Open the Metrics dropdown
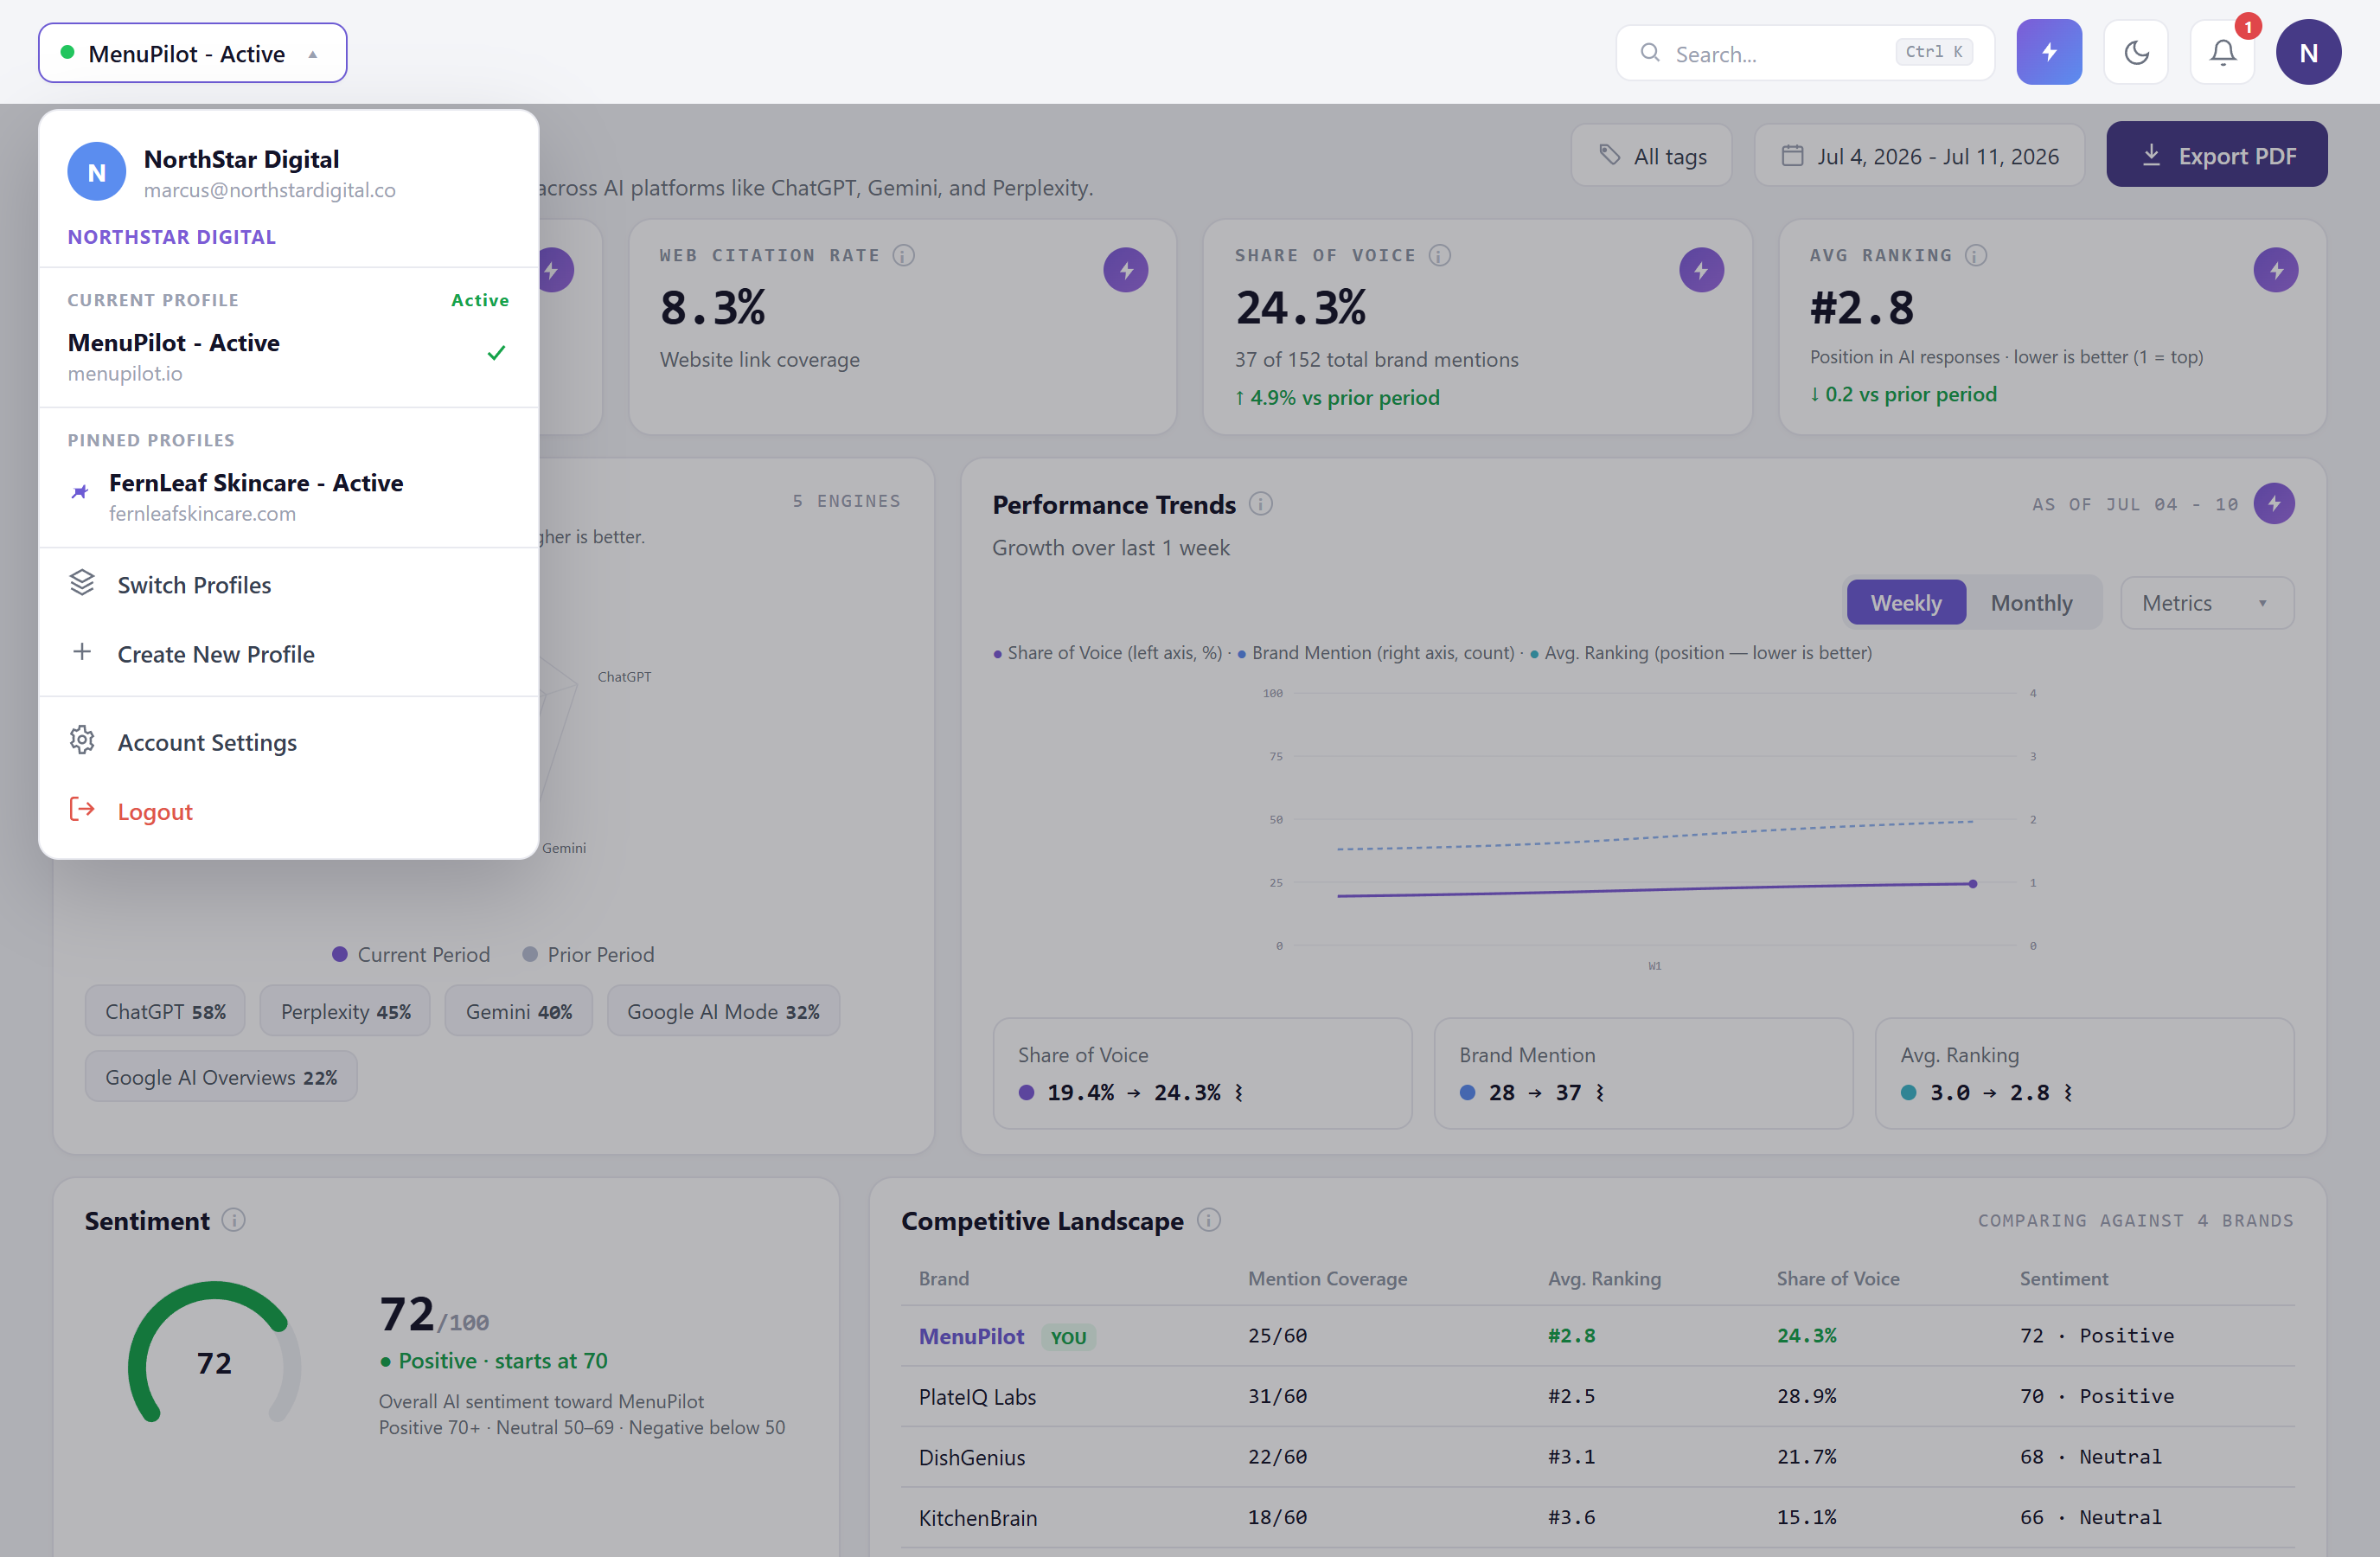Screen dimensions: 2380x1557 [2206, 603]
